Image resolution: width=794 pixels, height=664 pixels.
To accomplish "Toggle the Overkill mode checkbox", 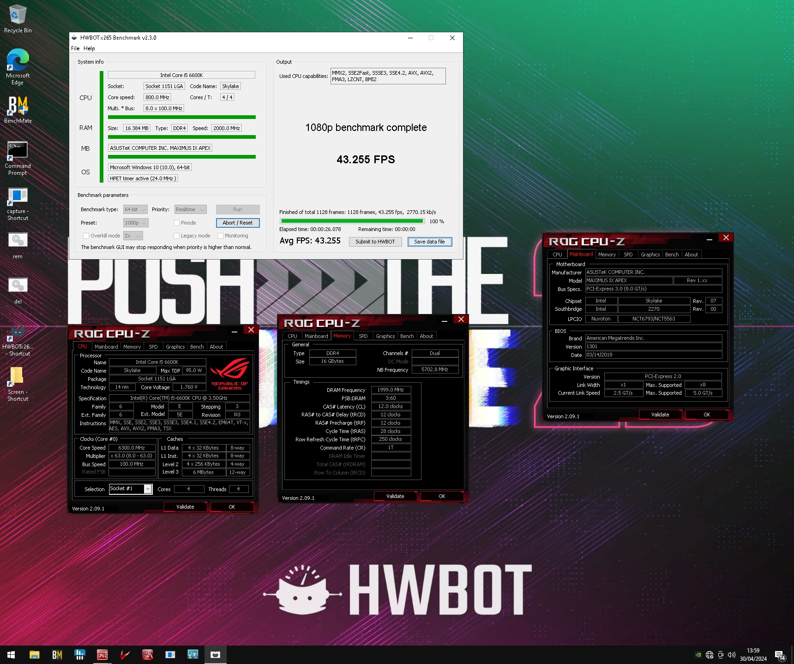I will coord(86,236).
